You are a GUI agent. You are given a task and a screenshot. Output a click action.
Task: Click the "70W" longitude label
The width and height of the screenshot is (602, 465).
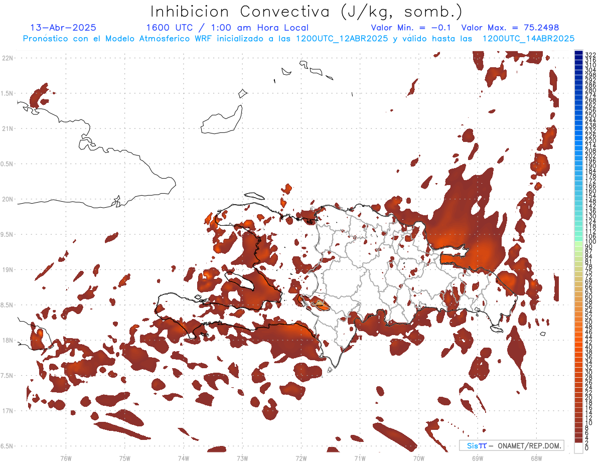point(419,458)
